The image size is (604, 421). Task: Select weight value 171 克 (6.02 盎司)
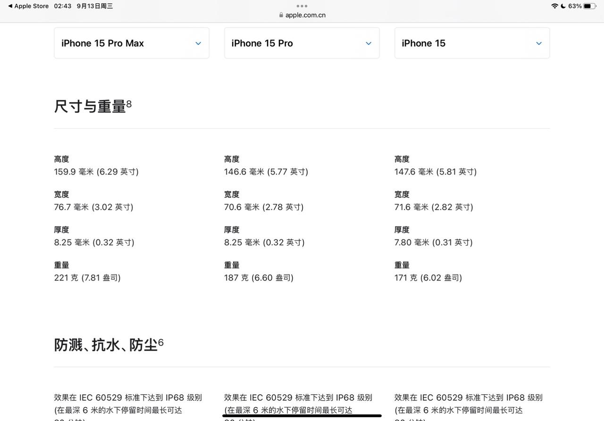point(428,278)
